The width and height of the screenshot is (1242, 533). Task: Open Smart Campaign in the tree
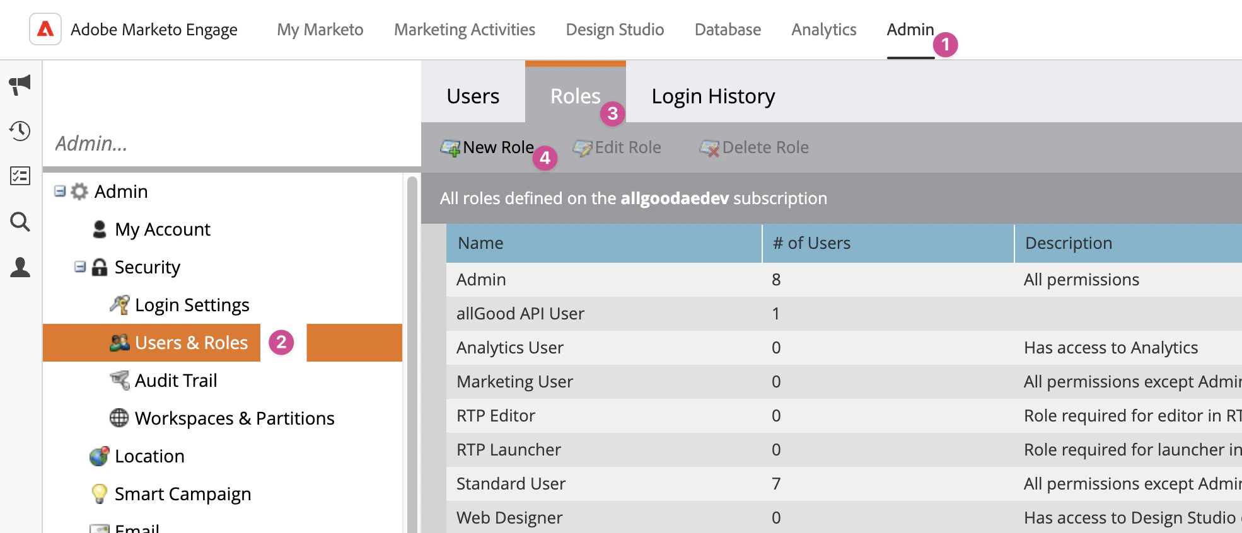pos(183,493)
